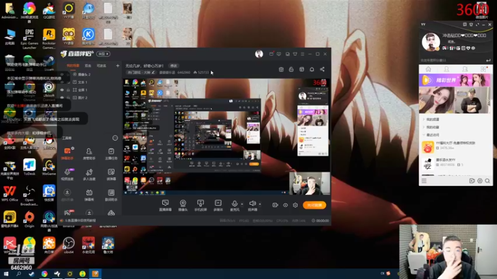Edit the 热门游戏 category pencil selector
The width and height of the screenshot is (497, 279).
[153, 73]
